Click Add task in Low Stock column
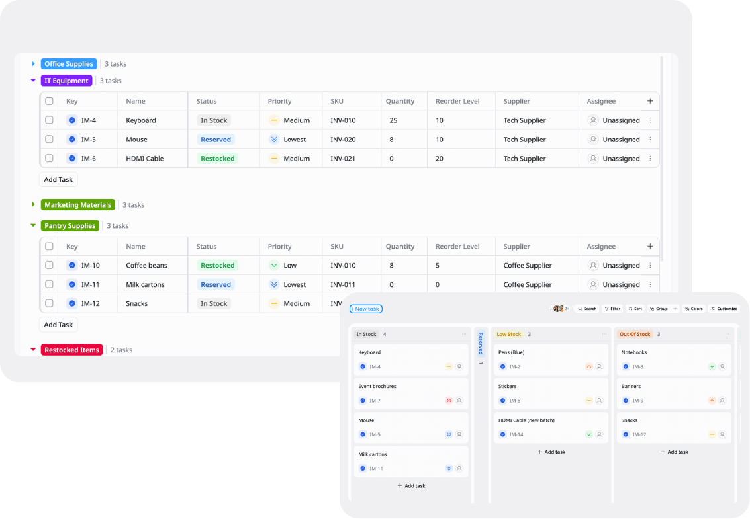Viewport: 750px width, 519px height. (x=551, y=452)
